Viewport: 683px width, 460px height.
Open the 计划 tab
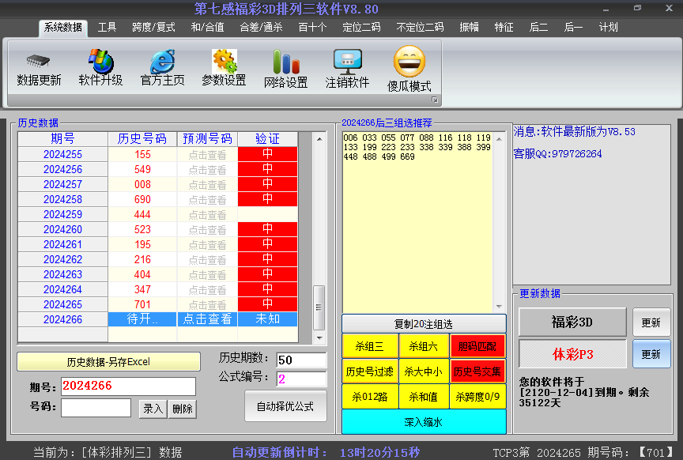tap(608, 28)
